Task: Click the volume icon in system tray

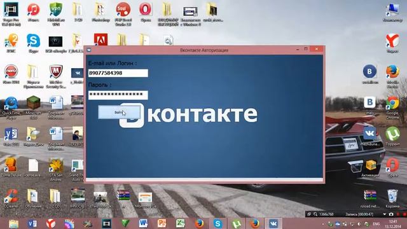Action: (x=359, y=224)
